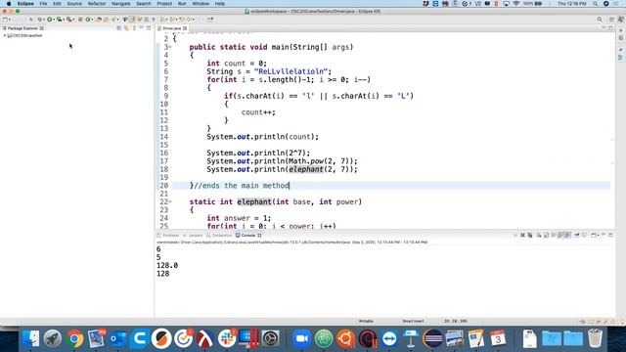Open Finder from the dock
626x352 pixels.
pyautogui.click(x=31, y=339)
